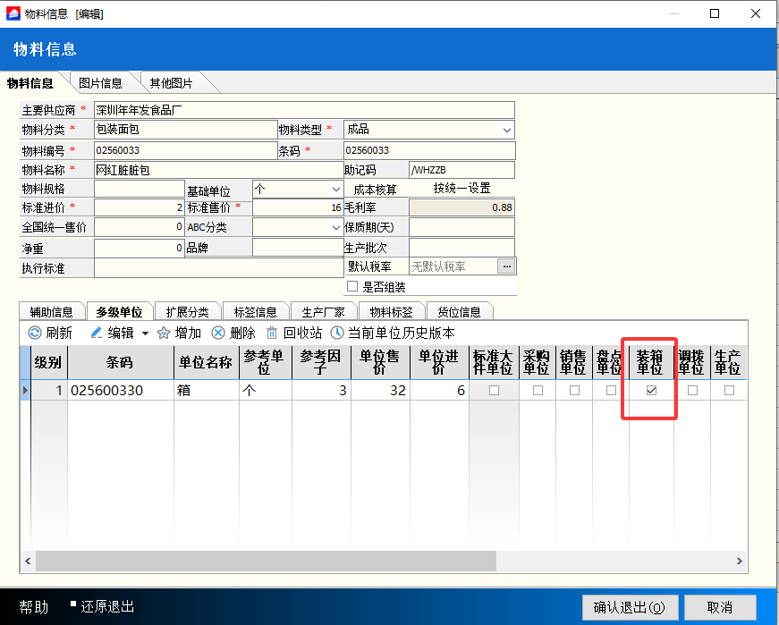
Task: Open the 辅助信息 tab
Action: (51, 311)
